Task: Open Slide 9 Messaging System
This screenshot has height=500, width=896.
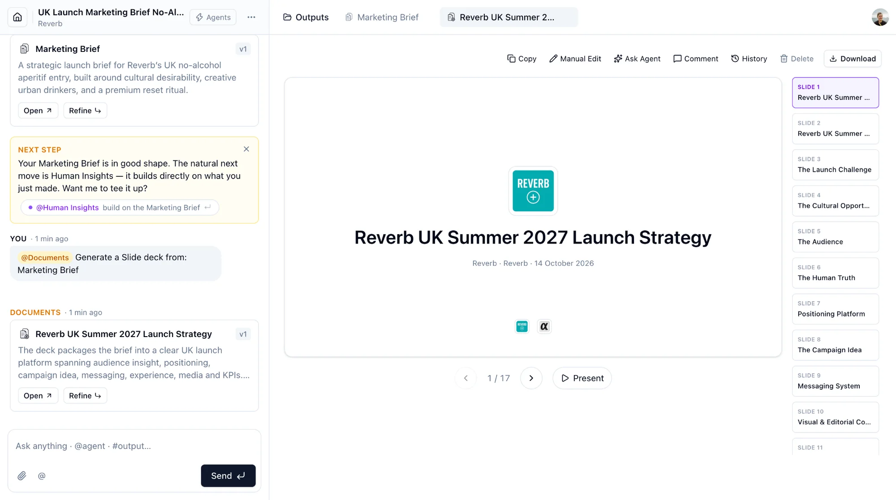Action: click(835, 381)
